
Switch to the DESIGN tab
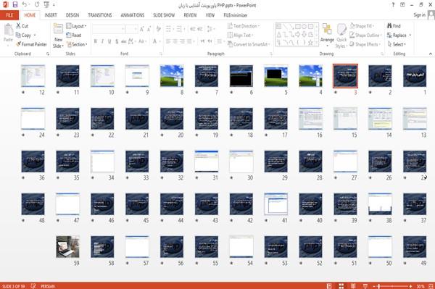72,15
